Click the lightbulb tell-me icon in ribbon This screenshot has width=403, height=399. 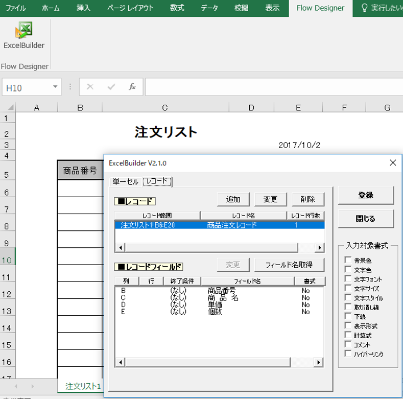(364, 8)
